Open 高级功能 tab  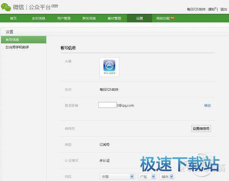pos(163,18)
